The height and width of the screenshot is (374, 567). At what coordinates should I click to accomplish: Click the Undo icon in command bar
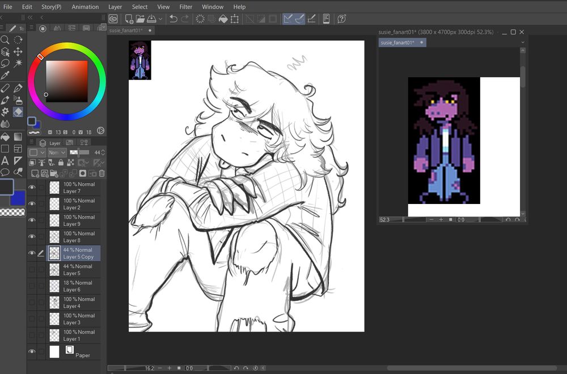[174, 19]
